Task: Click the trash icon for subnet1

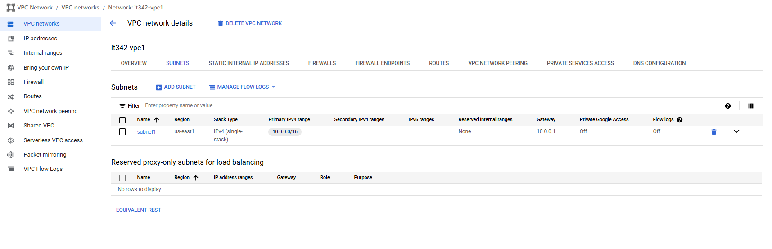Action: (713, 132)
